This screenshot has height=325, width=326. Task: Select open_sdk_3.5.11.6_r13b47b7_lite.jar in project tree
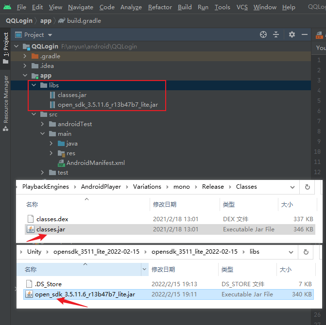[x=108, y=105]
